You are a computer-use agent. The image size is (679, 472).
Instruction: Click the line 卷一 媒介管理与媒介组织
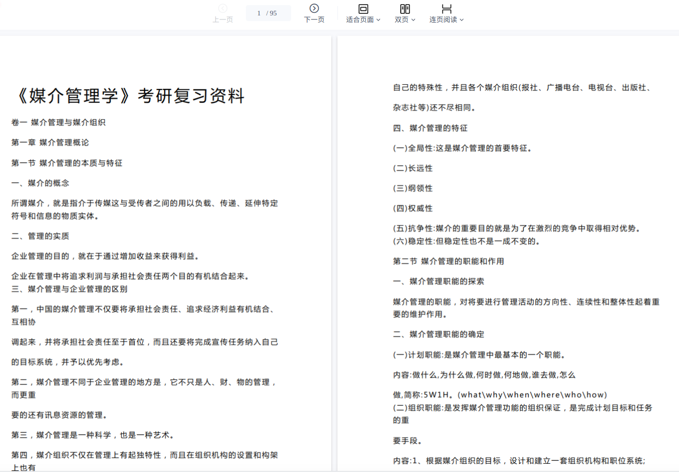[58, 122]
